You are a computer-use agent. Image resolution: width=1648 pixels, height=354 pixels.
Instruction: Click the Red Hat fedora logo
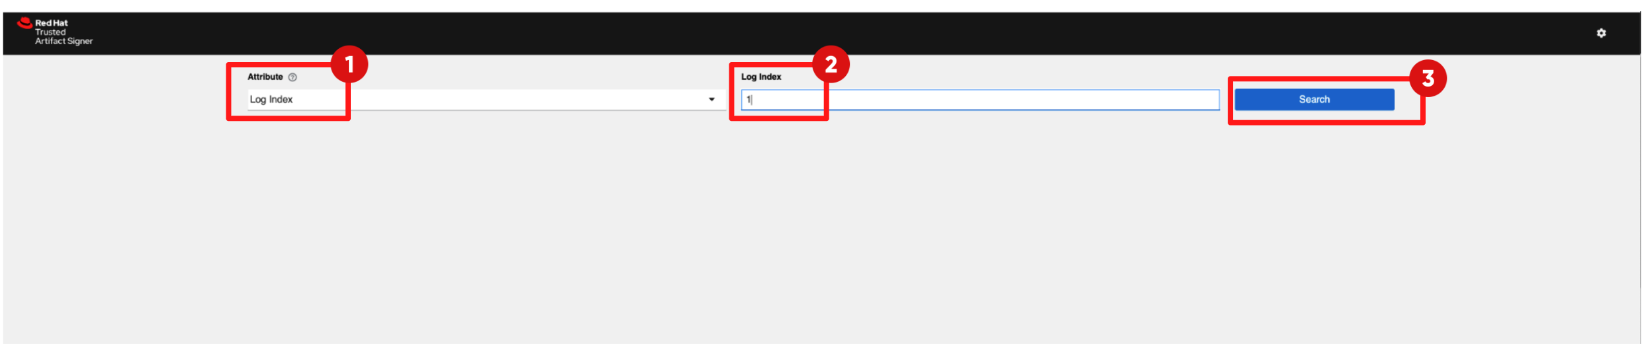[x=24, y=24]
